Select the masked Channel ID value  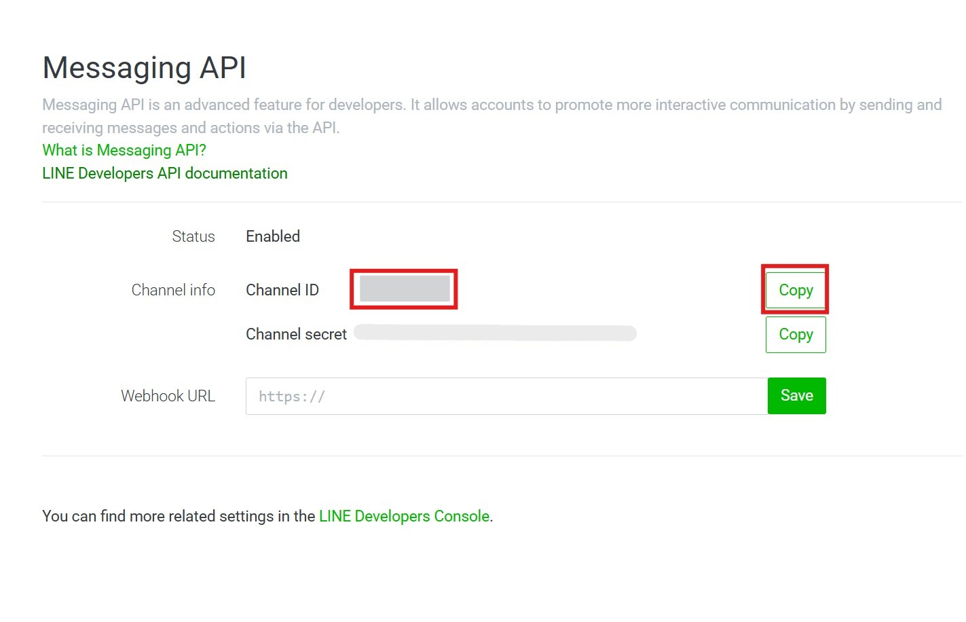405,289
